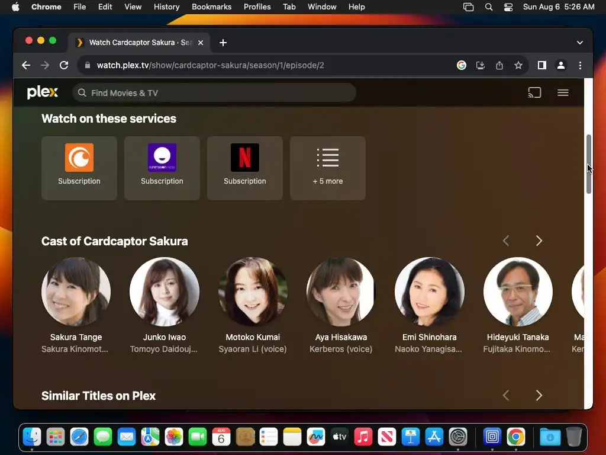Close the Watch Cardcaptor Sakura tab
Screen dimensions: 606x455
point(201,43)
